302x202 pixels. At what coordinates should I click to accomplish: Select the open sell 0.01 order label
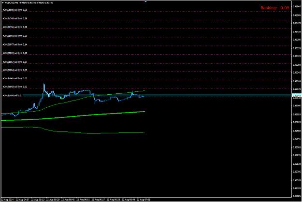tap(13, 95)
